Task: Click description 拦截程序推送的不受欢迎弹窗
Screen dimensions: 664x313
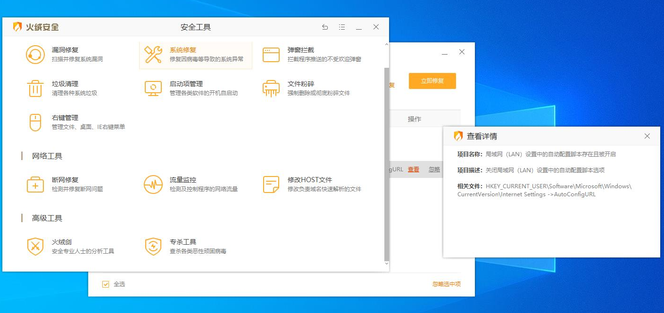Action: [x=324, y=59]
